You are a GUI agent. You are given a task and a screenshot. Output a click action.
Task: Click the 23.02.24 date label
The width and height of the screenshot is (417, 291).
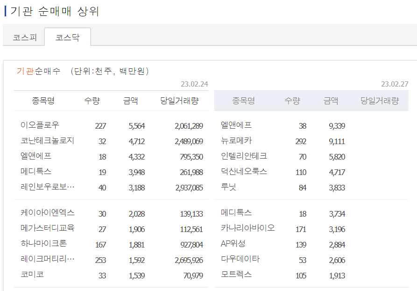click(194, 84)
